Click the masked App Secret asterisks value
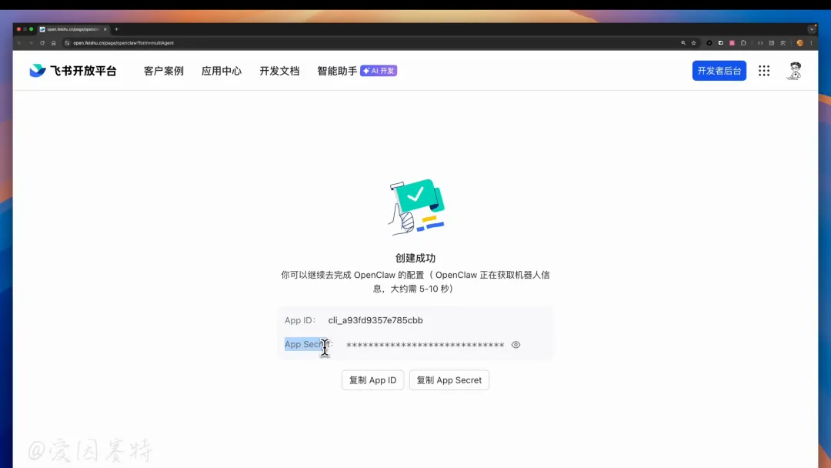 click(425, 345)
